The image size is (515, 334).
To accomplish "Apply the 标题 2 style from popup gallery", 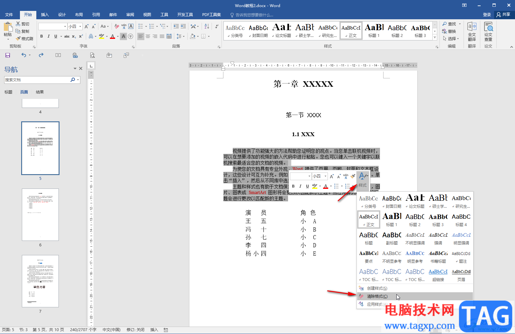I will pyautogui.click(x=415, y=220).
